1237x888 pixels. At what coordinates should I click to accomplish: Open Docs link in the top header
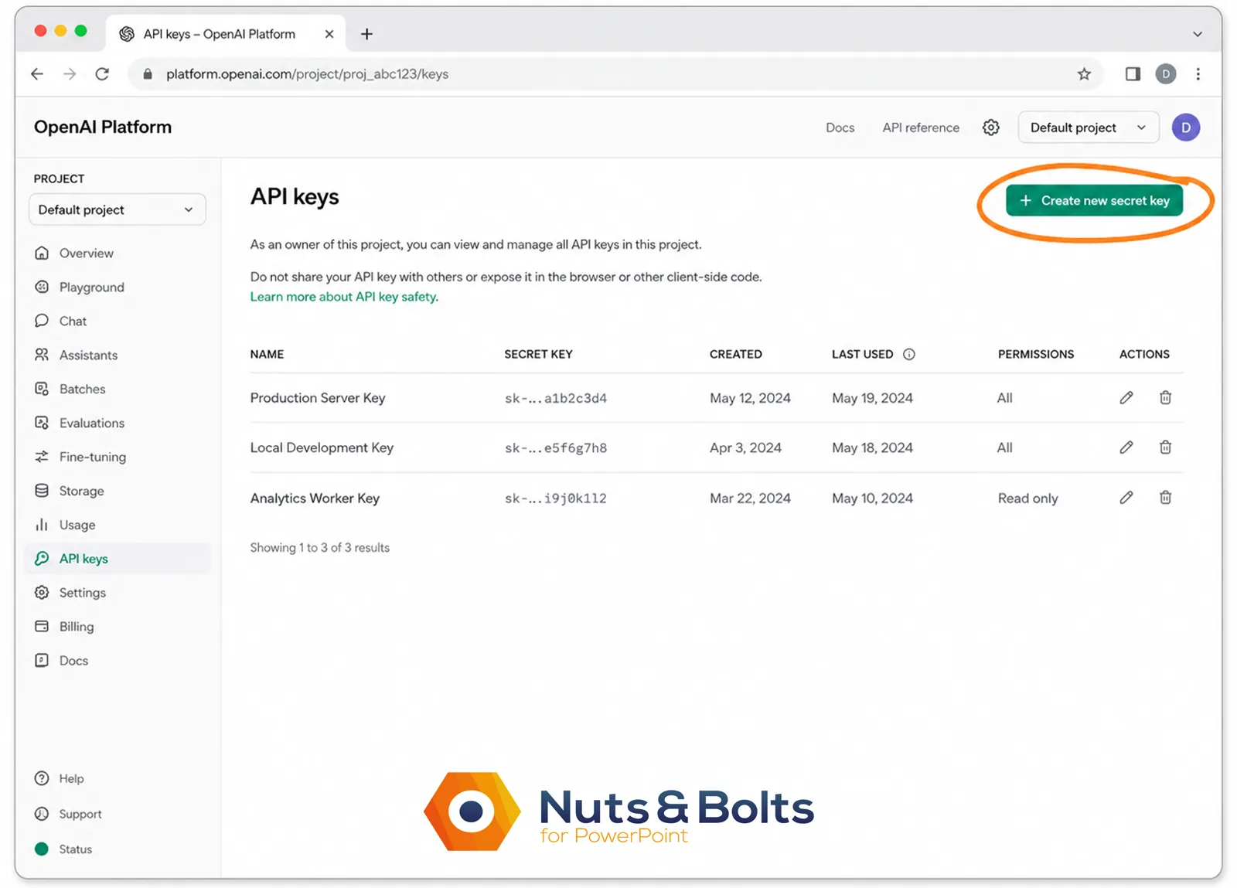(x=840, y=128)
